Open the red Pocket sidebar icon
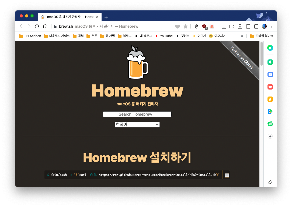This screenshot has height=207, width=292. pyautogui.click(x=270, y=87)
